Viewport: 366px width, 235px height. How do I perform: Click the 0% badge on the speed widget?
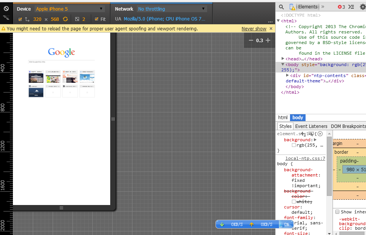click(x=287, y=224)
